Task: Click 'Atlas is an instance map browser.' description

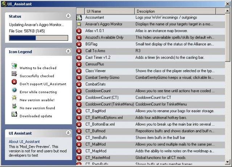Action: tap(162, 31)
